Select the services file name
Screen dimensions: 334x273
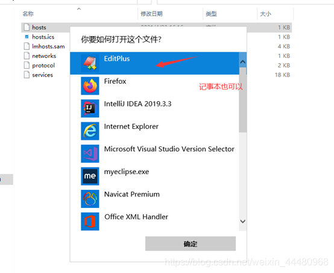pyautogui.click(x=42, y=75)
